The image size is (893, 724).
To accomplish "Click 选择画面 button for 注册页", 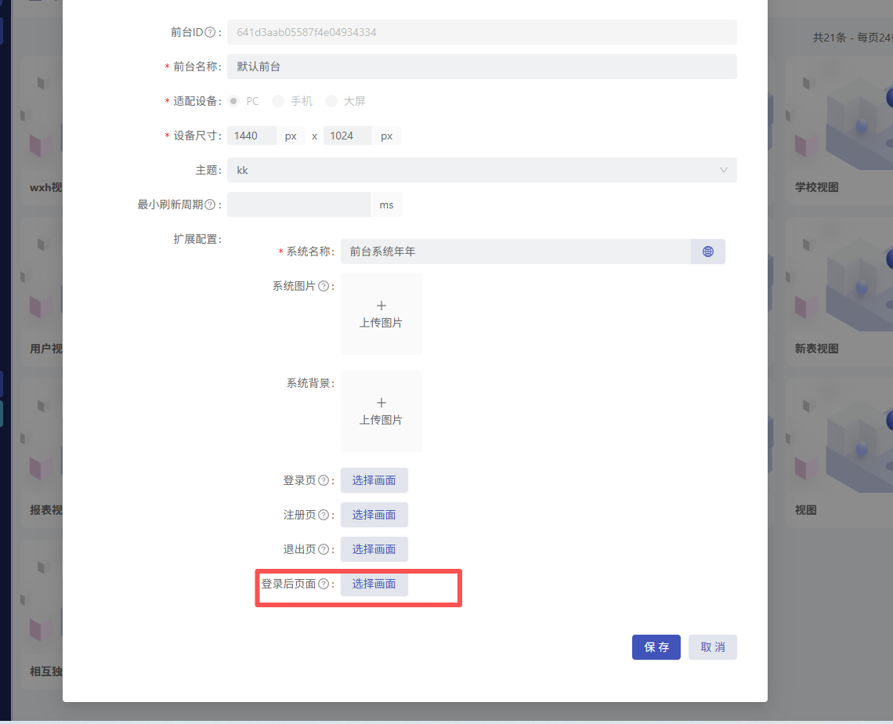I will [x=374, y=515].
